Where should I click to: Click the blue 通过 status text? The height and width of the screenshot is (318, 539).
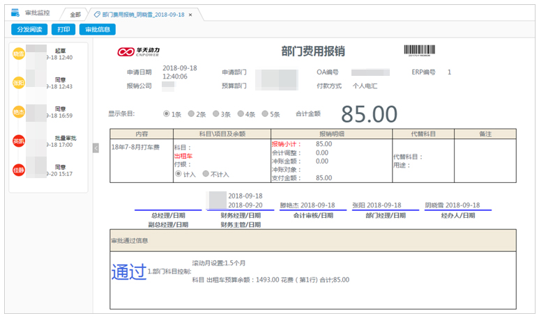click(x=129, y=272)
